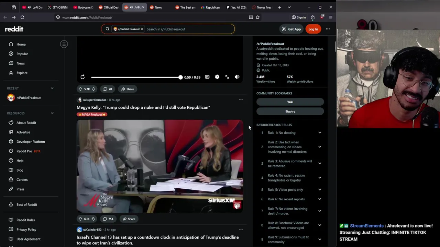Switch to Trump fires browser tab

coord(263,7)
